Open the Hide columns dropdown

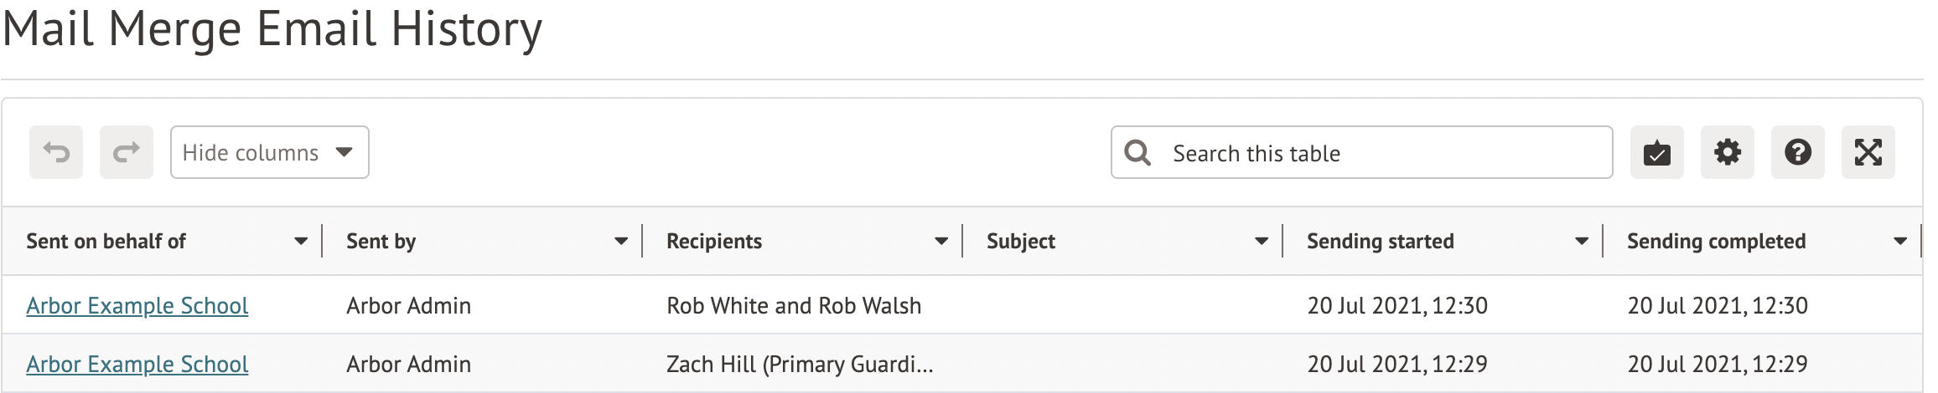269,152
